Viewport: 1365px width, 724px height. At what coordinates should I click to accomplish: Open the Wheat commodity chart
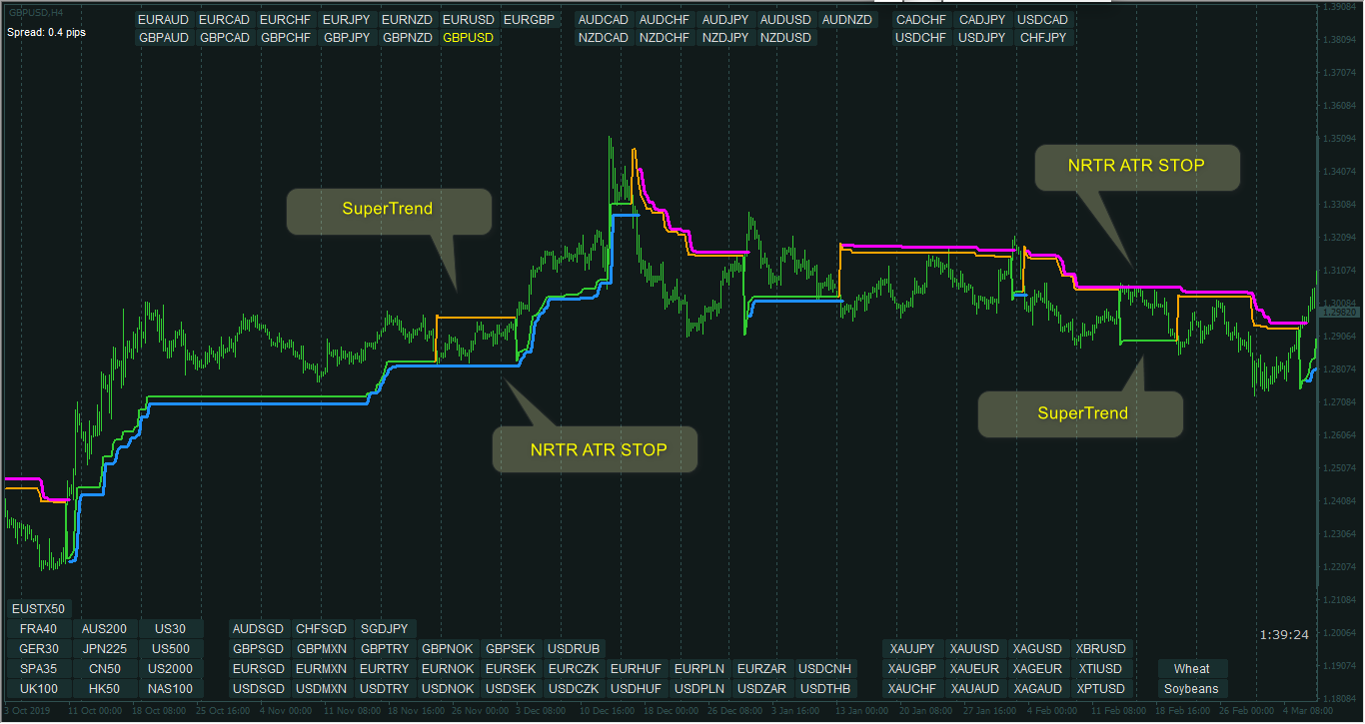[x=1192, y=669]
